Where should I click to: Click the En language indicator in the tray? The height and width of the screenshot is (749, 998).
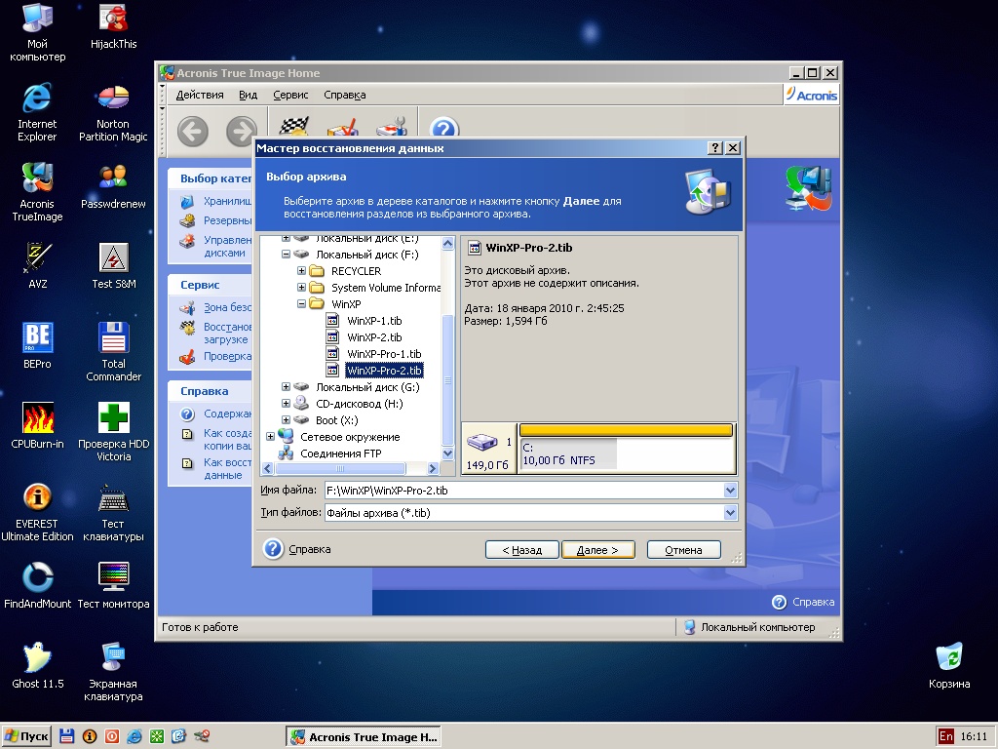click(x=945, y=736)
